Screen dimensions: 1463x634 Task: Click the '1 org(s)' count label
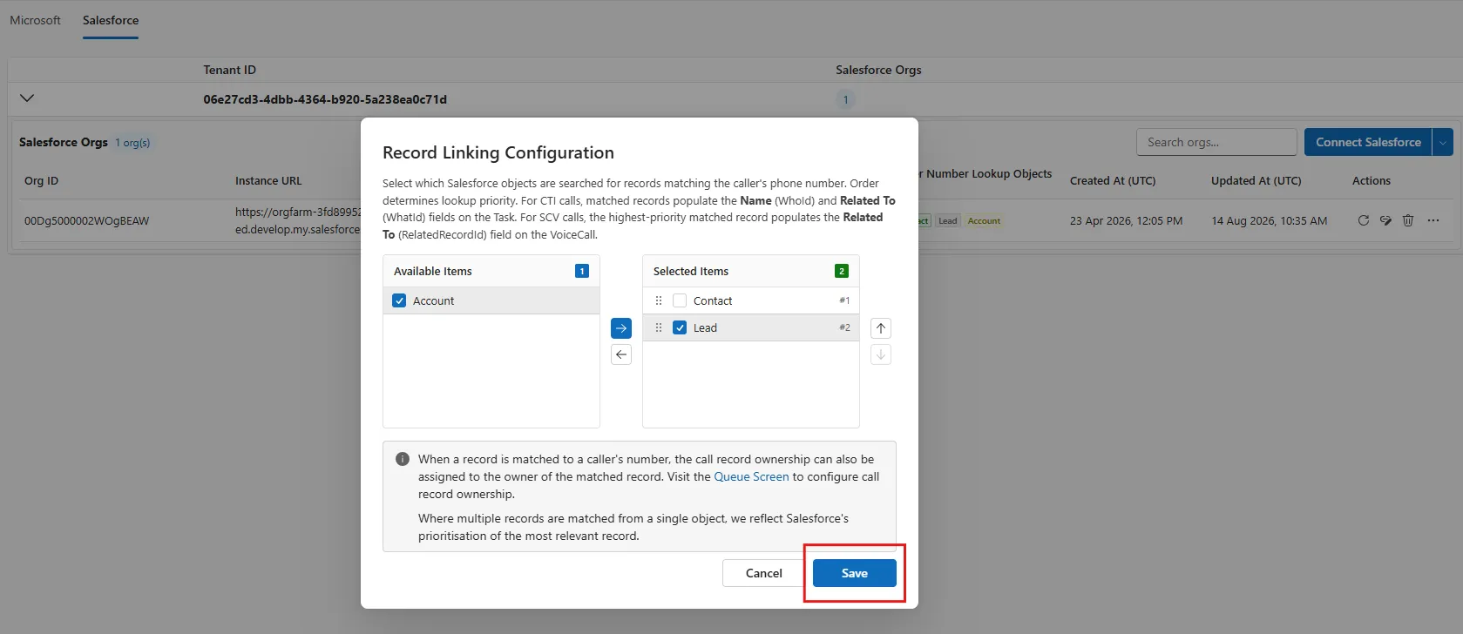click(x=132, y=143)
